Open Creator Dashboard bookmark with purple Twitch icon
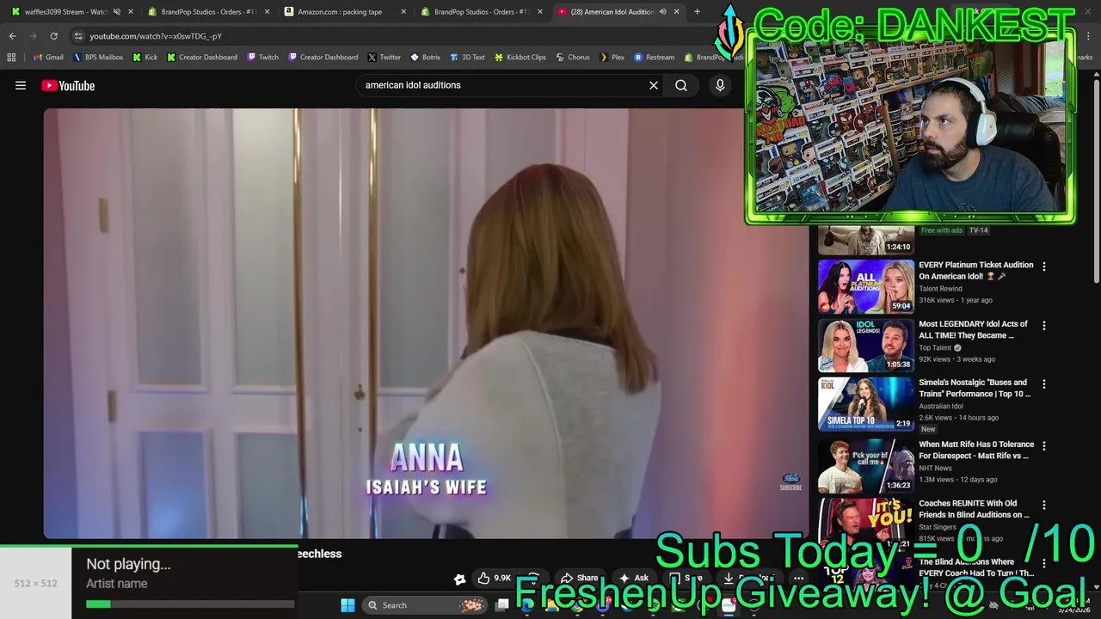The height and width of the screenshot is (619, 1101). point(323,58)
